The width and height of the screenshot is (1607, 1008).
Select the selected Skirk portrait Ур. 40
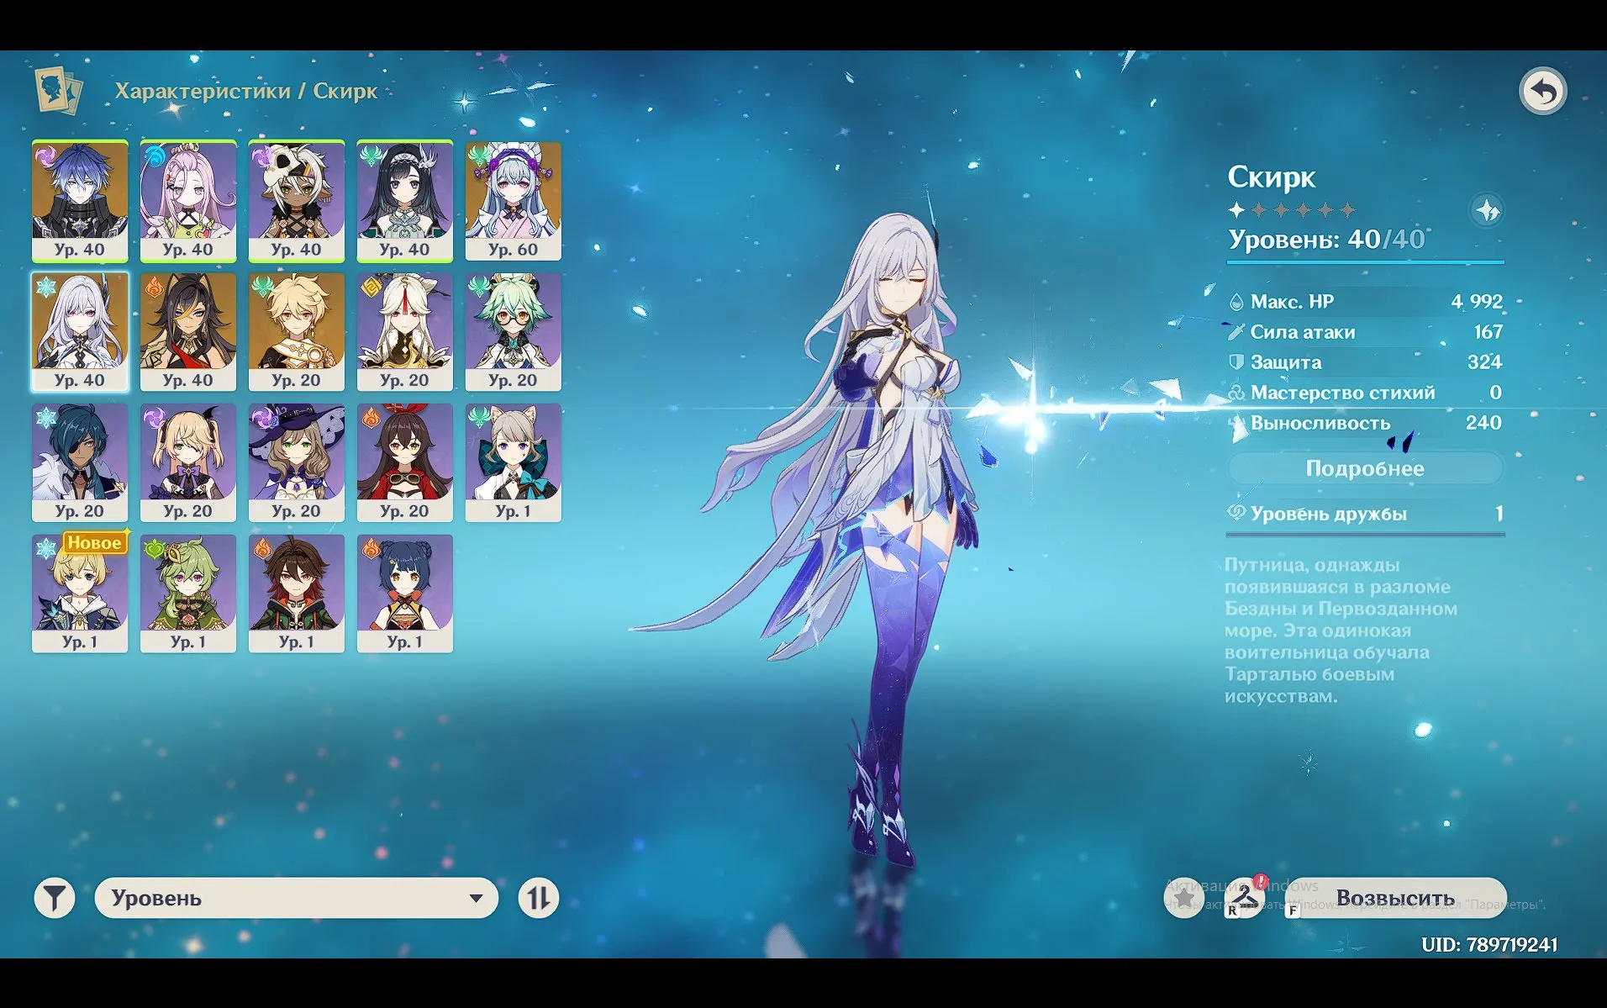[x=80, y=331]
